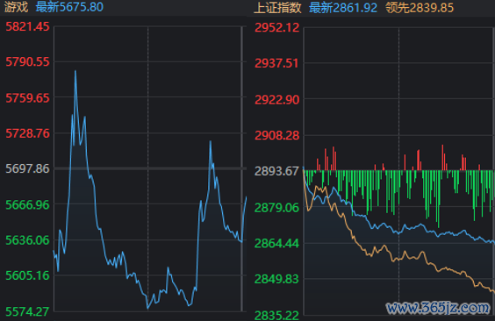The image size is (495, 321).
Task: Click the 5821.45 top axis price label
Action: [28, 27]
